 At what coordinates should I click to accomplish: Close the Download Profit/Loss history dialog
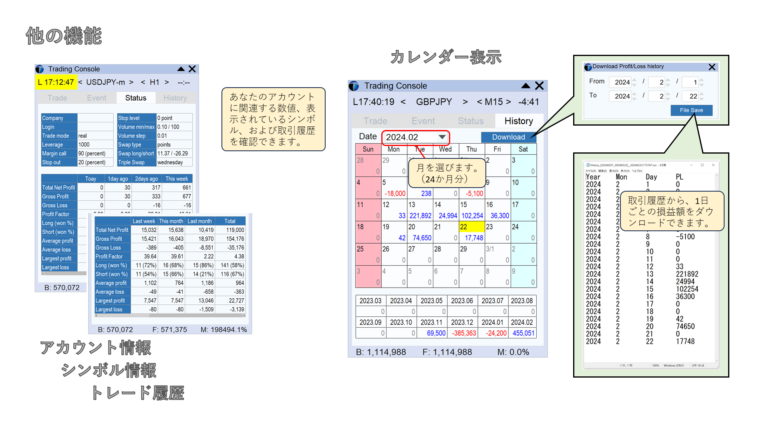pyautogui.click(x=712, y=67)
